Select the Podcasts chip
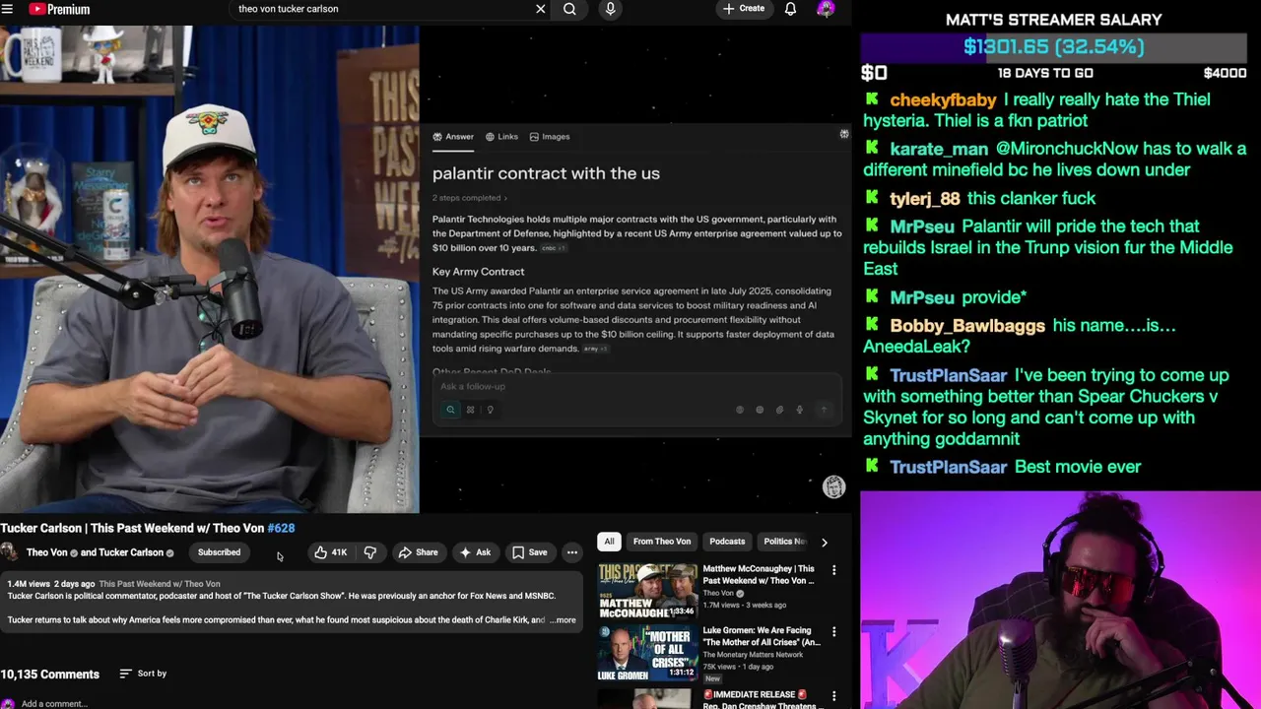The width and height of the screenshot is (1261, 709). pos(727,542)
